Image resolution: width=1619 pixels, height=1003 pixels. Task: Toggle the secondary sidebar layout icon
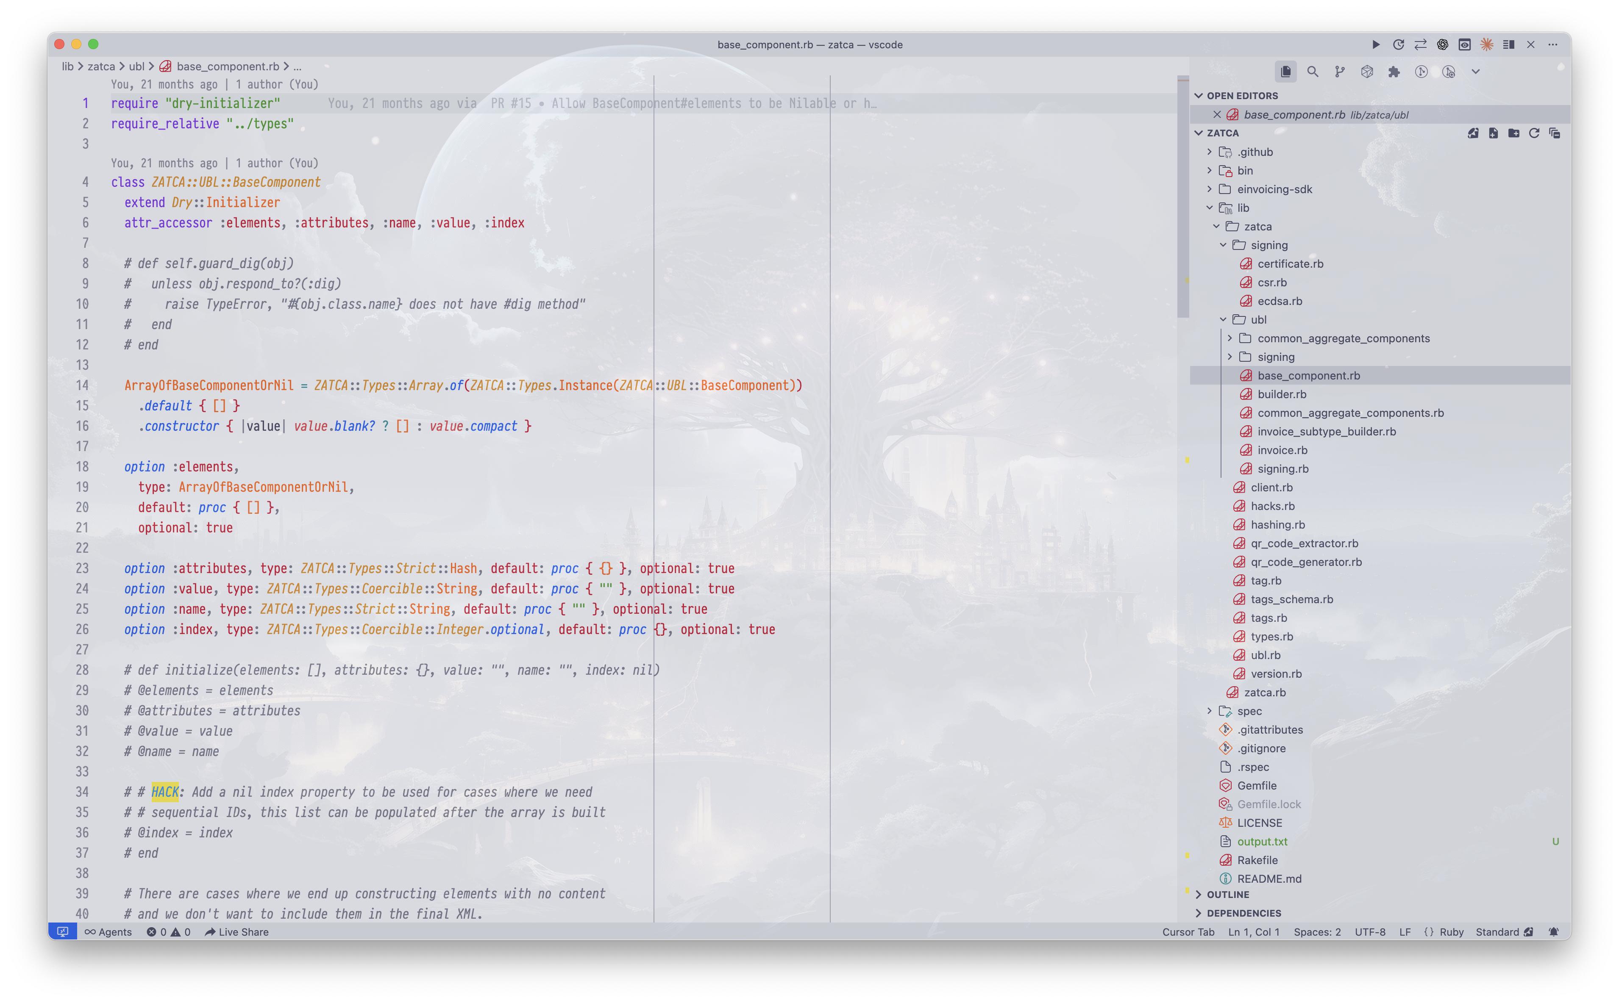click(1509, 44)
